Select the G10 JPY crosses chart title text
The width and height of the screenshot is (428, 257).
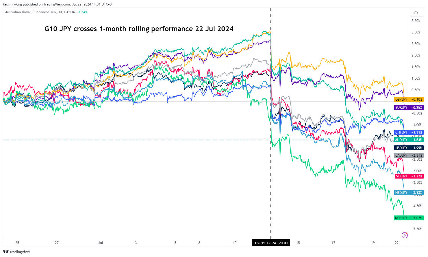[139, 29]
